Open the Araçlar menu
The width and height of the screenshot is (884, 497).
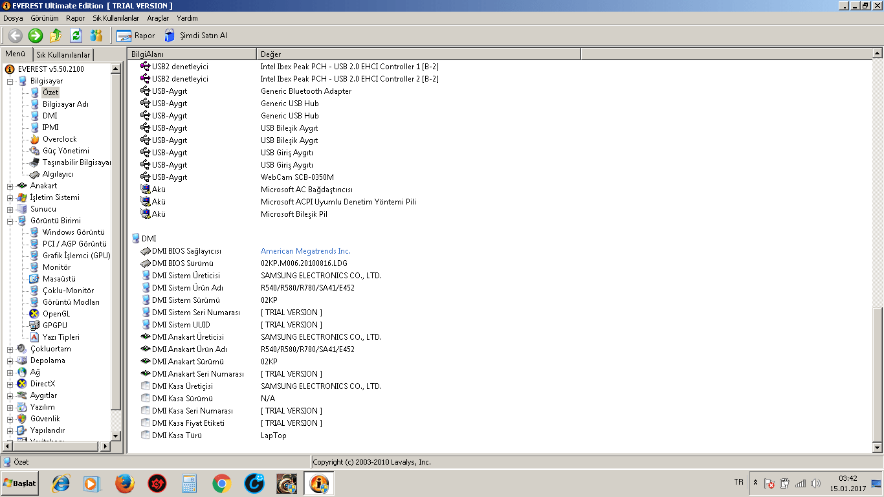158,18
